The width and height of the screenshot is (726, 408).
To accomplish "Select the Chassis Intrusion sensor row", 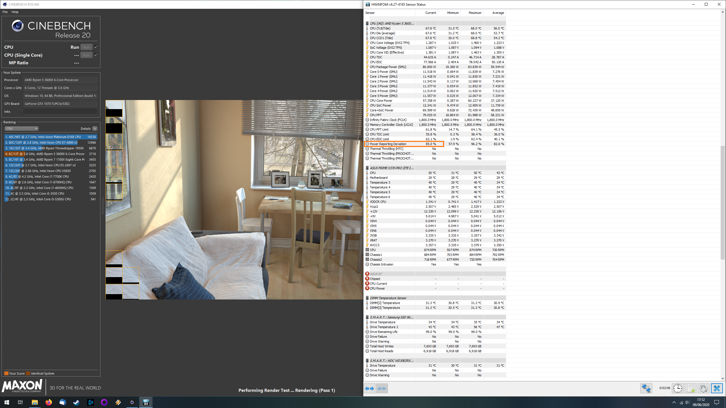I will 435,264.
